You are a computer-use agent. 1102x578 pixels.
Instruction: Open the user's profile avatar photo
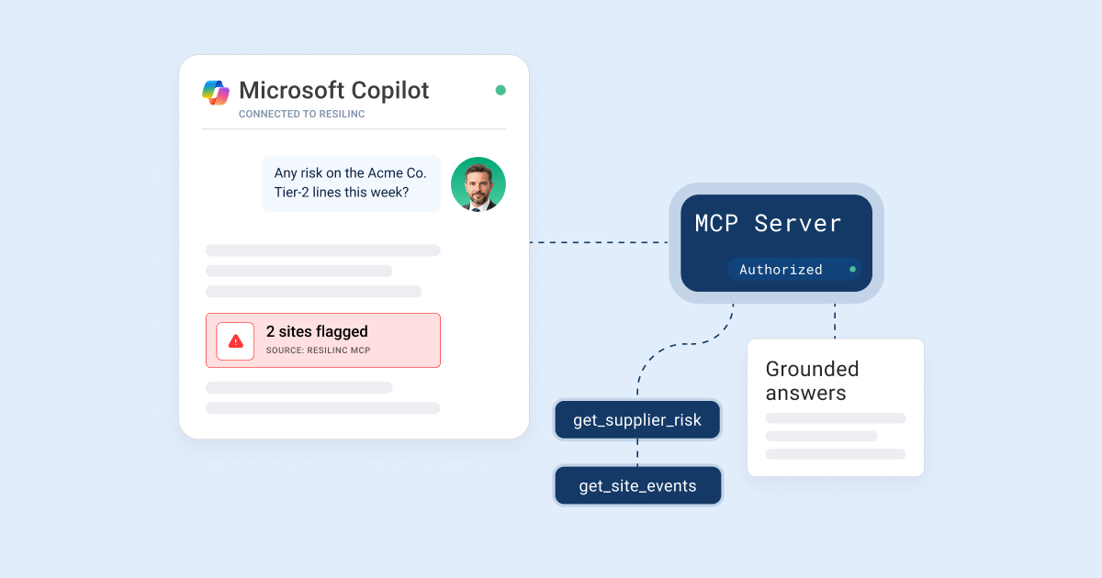pyautogui.click(x=478, y=184)
